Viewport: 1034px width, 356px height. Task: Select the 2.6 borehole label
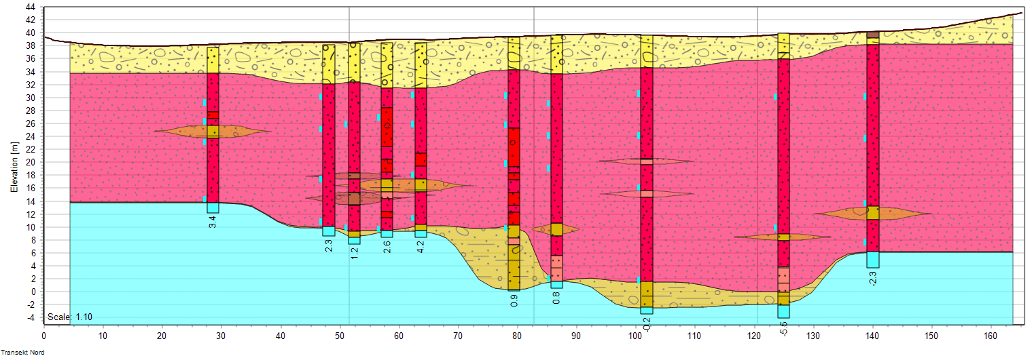click(x=387, y=246)
